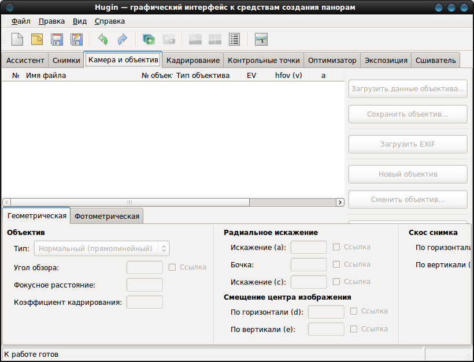Viewport: 474px width, 362px height.
Task: Click the Угол обзора input field
Action: click(x=145, y=267)
